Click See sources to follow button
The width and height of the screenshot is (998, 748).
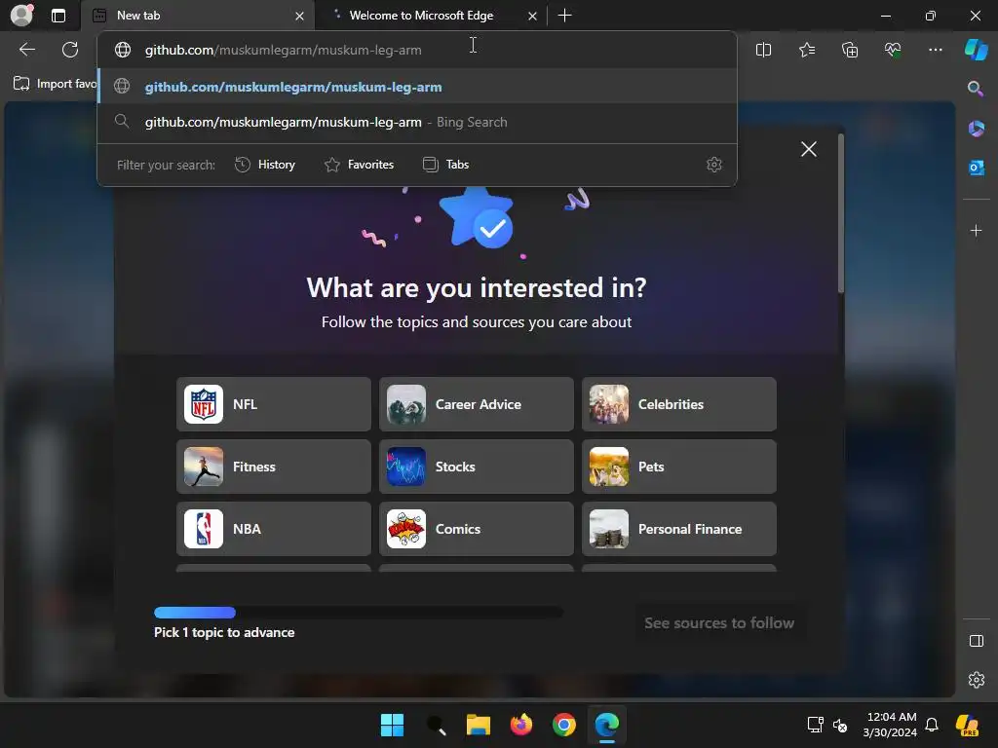[x=719, y=623]
